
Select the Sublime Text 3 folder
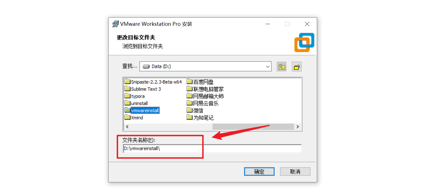pyautogui.click(x=143, y=89)
